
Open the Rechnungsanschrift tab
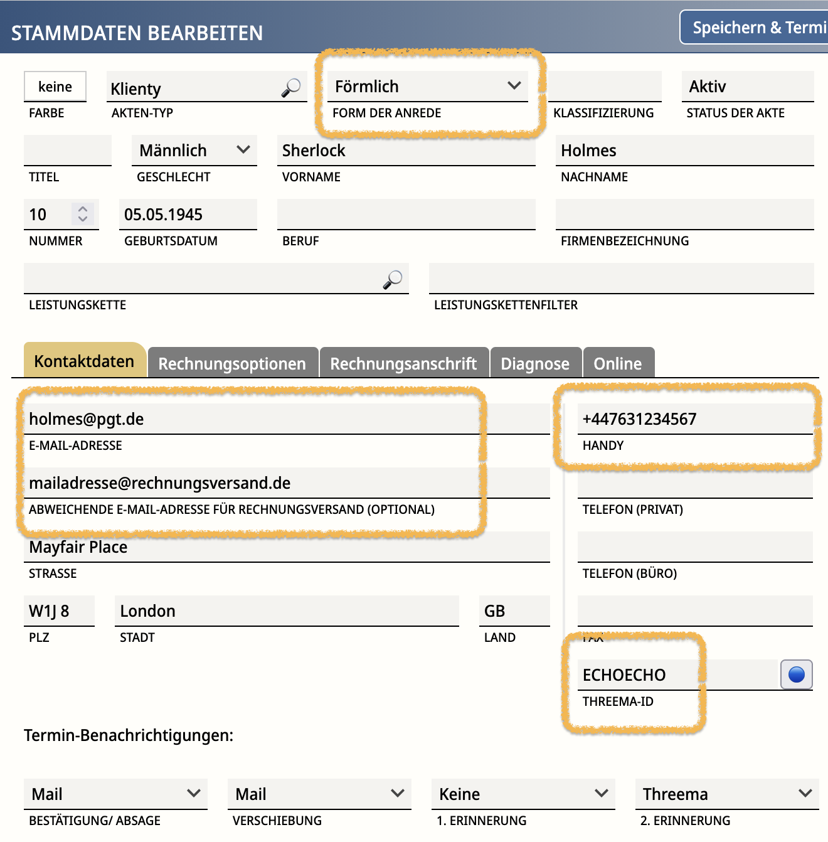[403, 363]
